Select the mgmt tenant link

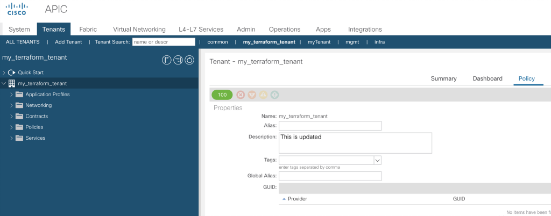(x=352, y=42)
